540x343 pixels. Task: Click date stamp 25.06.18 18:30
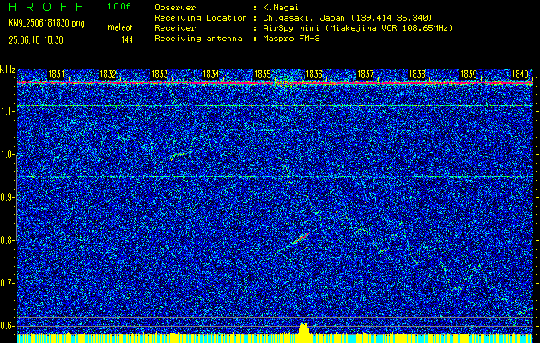pos(36,40)
